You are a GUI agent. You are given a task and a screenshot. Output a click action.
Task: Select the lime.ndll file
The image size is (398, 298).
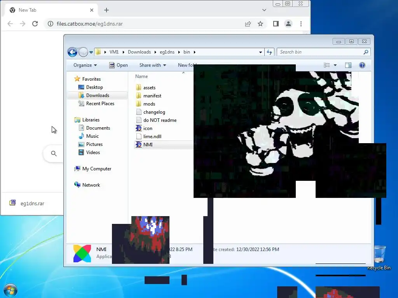pyautogui.click(x=152, y=136)
